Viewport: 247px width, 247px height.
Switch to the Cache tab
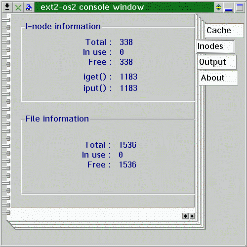coord(224,31)
